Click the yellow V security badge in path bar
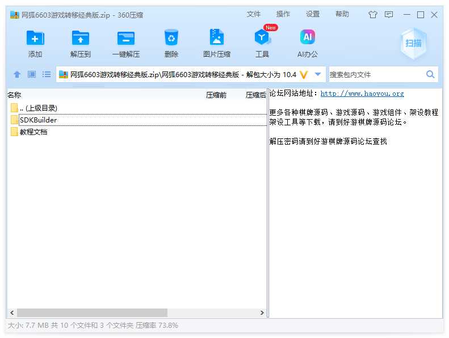The width and height of the screenshot is (449, 338). (304, 75)
